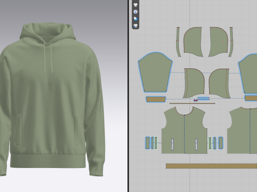Select the small blue drawstring channel pattern piece
Viewport: 257px width, 192px height.
(203, 99)
